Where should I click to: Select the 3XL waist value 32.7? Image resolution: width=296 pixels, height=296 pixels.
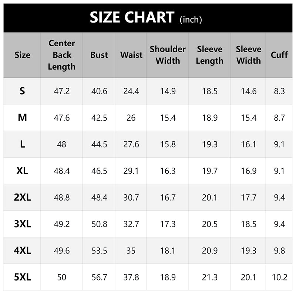(131, 224)
